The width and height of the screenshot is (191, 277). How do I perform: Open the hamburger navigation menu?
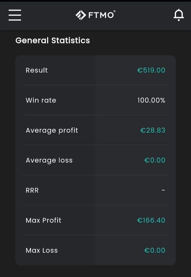[15, 15]
